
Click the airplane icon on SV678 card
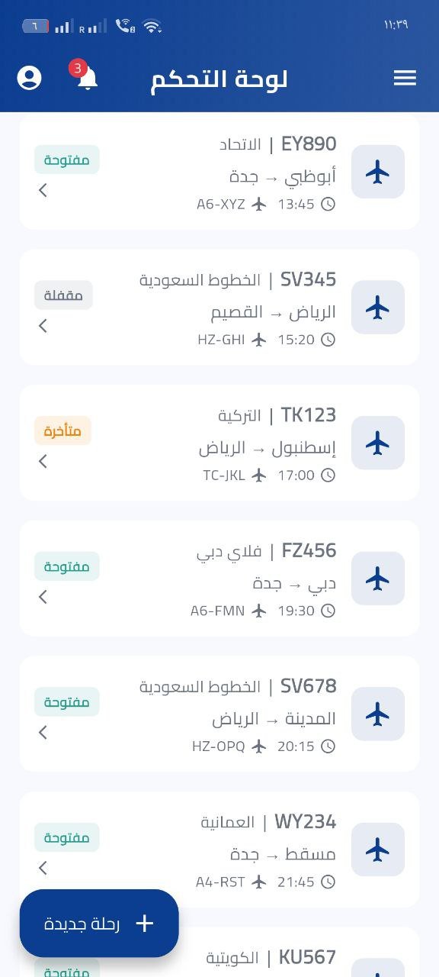pyautogui.click(x=378, y=714)
